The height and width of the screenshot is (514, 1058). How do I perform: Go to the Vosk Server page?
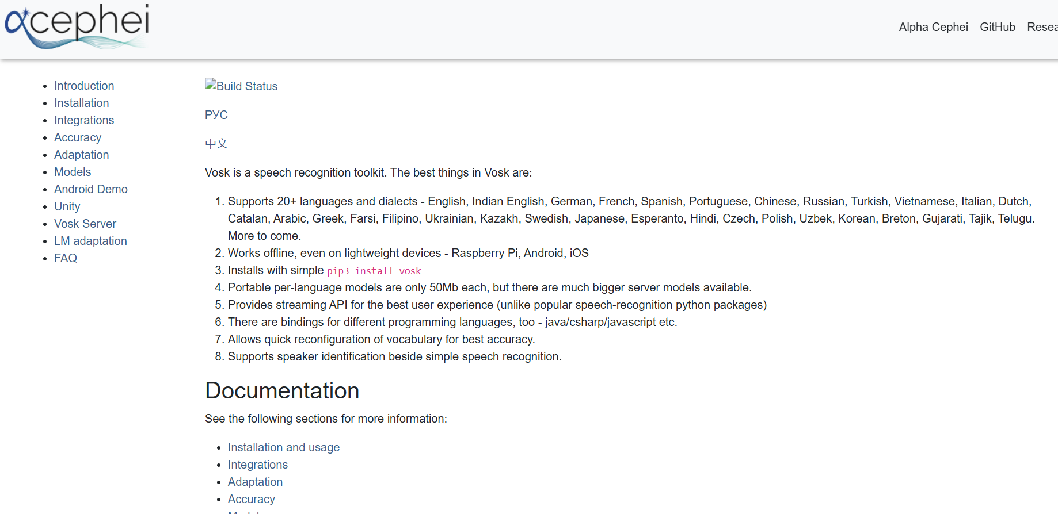[85, 224]
